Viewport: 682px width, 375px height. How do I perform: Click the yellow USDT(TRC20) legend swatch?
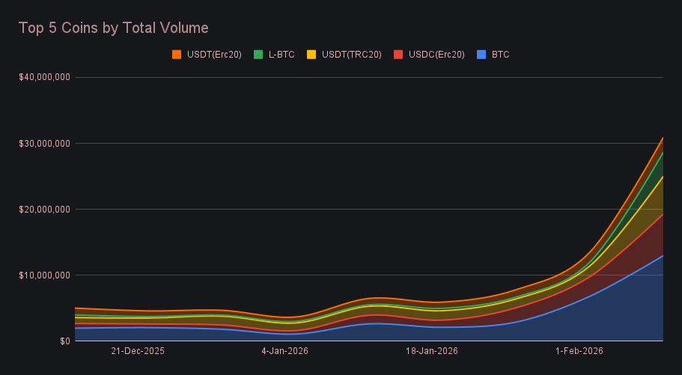point(311,55)
